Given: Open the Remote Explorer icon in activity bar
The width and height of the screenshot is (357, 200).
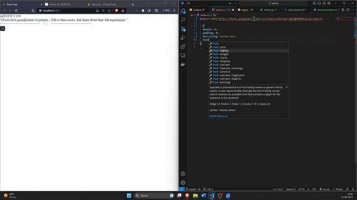Looking at the screenshot, I should tap(183, 56).
